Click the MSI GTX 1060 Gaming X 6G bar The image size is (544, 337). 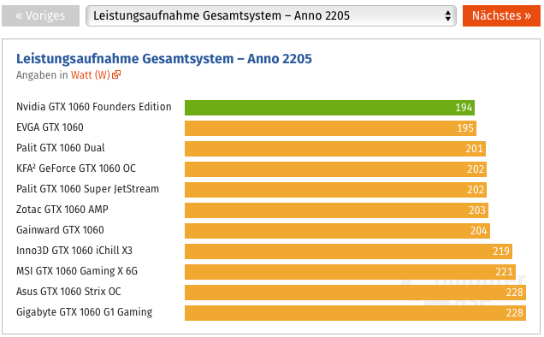click(350, 271)
